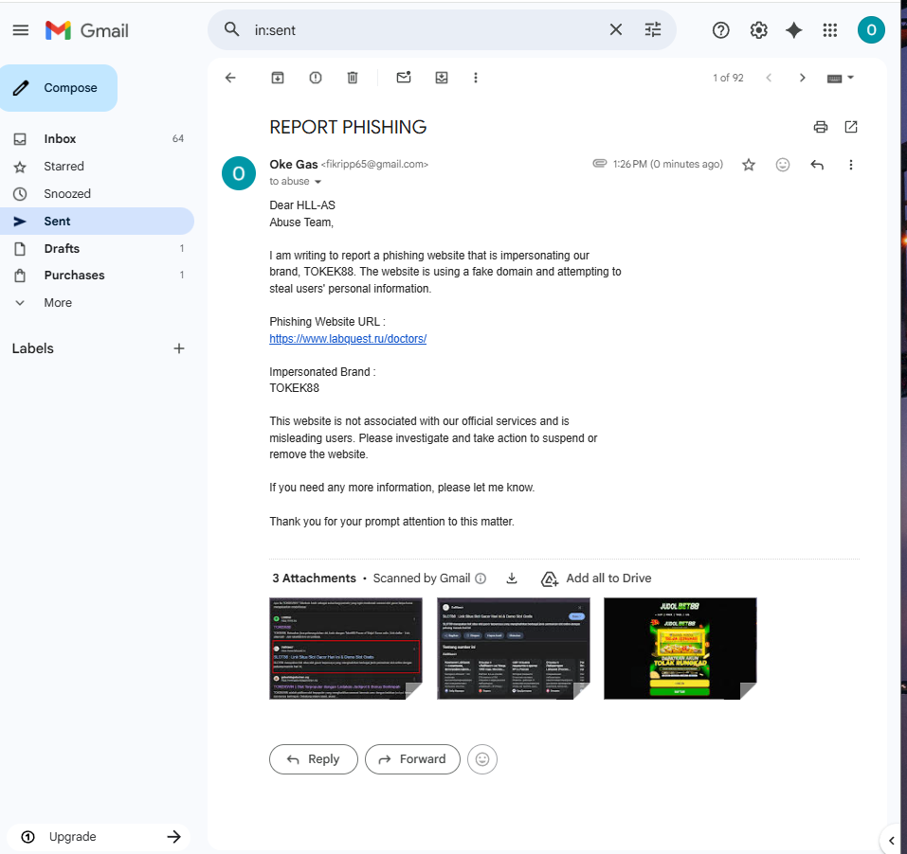
Task: Click the search magnifier icon
Action: 231,29
